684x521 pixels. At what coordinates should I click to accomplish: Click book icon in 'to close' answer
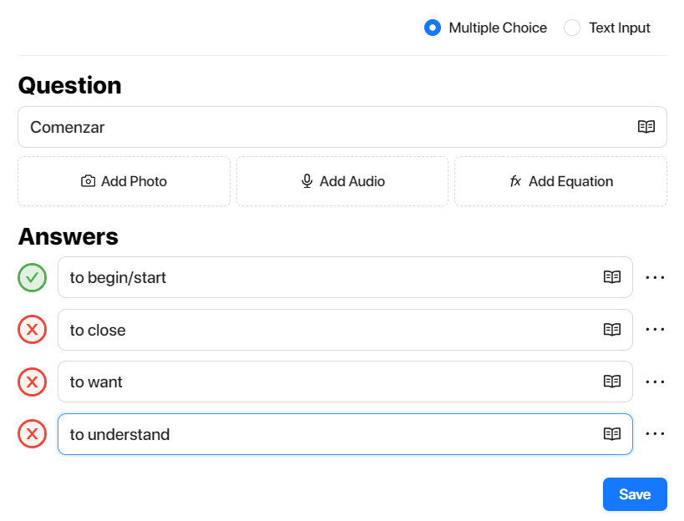click(612, 330)
